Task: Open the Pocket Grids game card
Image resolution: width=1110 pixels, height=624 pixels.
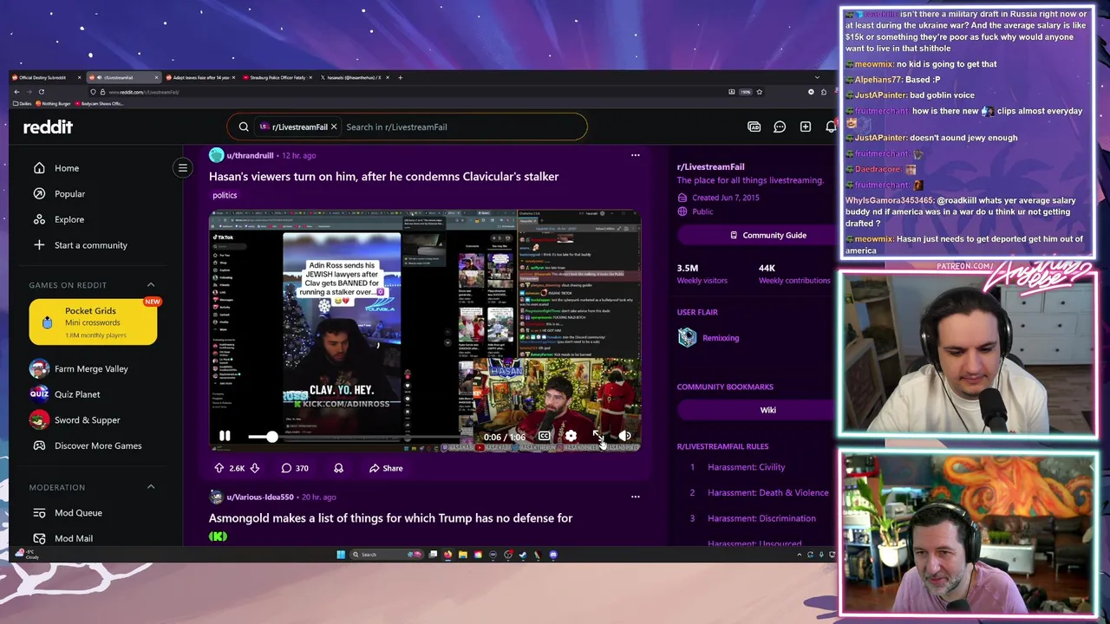Action: (x=94, y=322)
